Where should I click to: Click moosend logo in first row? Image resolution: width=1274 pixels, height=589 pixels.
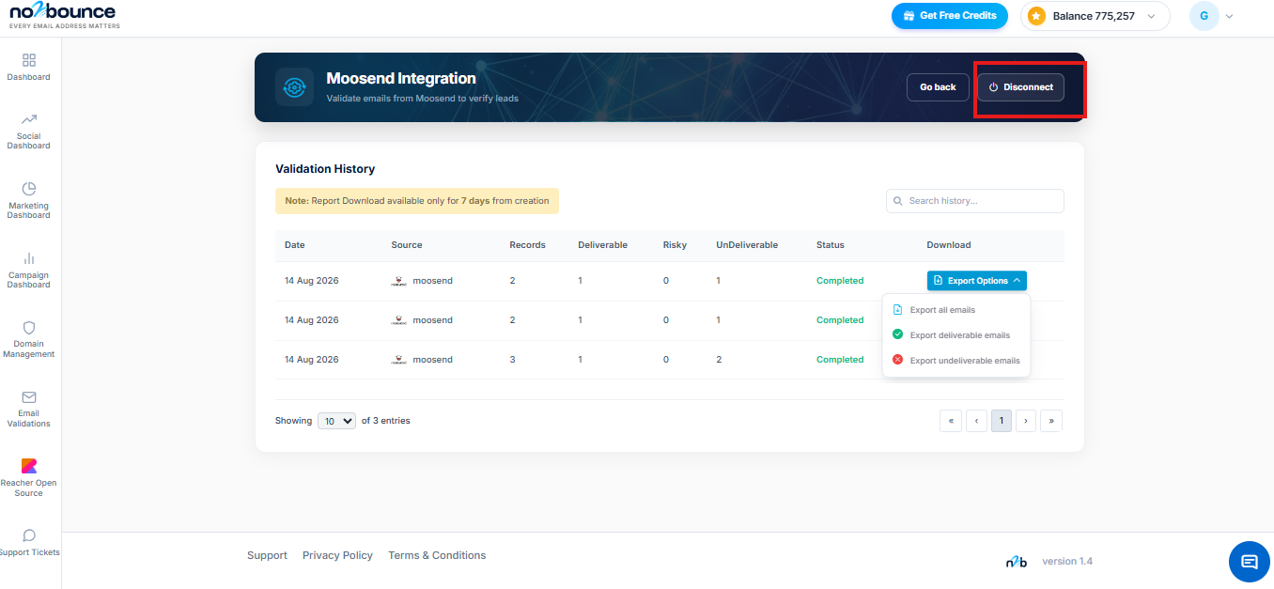(399, 281)
